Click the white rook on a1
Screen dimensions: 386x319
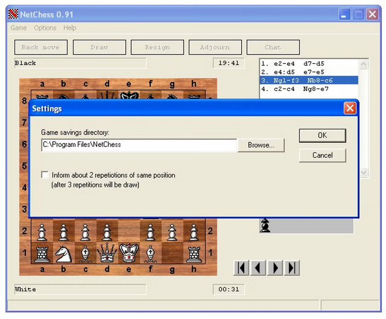point(42,254)
